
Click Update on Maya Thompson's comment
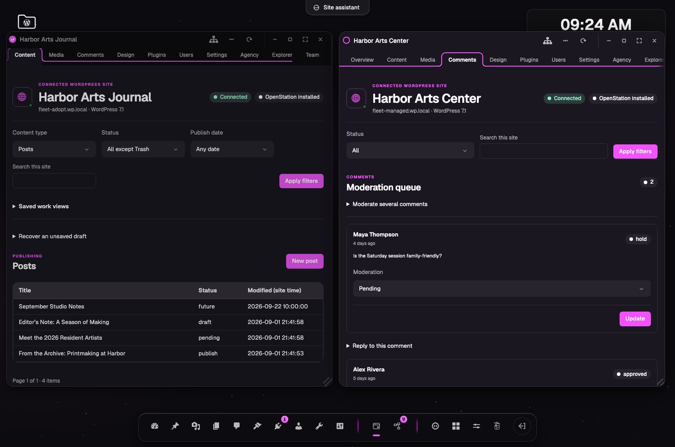coord(635,319)
